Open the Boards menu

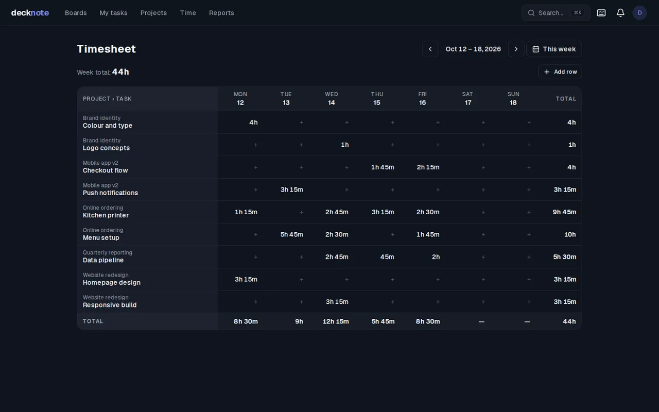(x=76, y=13)
